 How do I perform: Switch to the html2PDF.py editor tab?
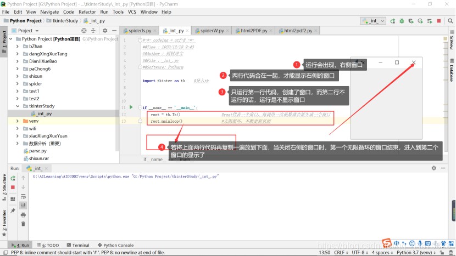point(251,31)
